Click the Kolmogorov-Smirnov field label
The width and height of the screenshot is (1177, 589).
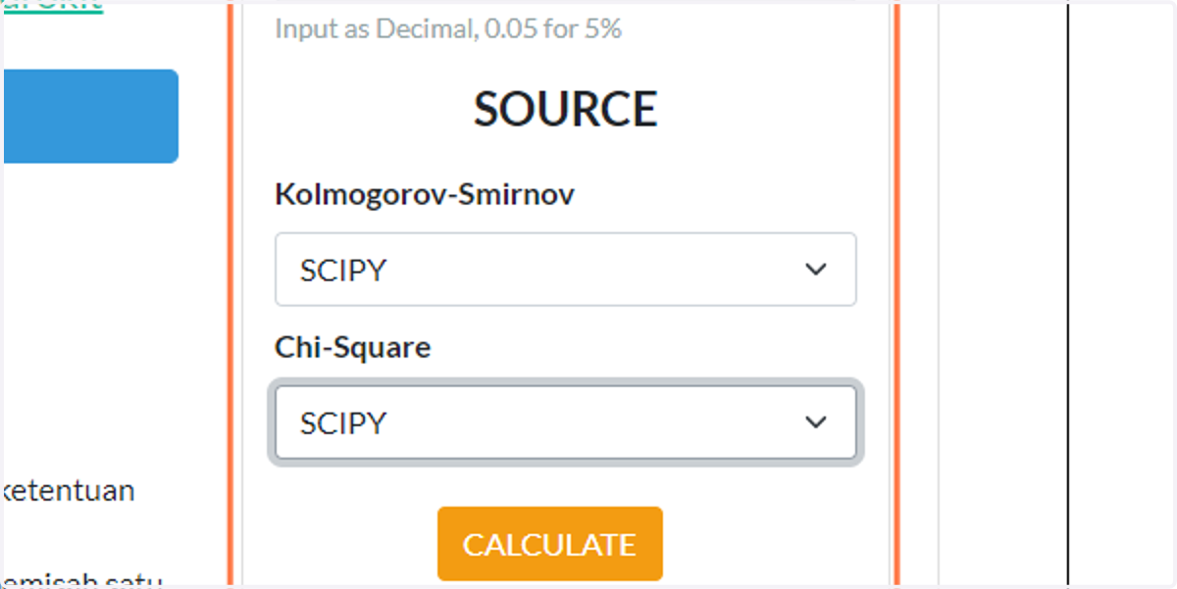pos(425,195)
